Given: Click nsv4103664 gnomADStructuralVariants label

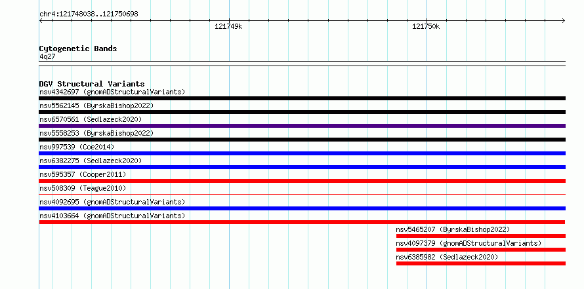Looking at the screenshot, I should [112, 216].
